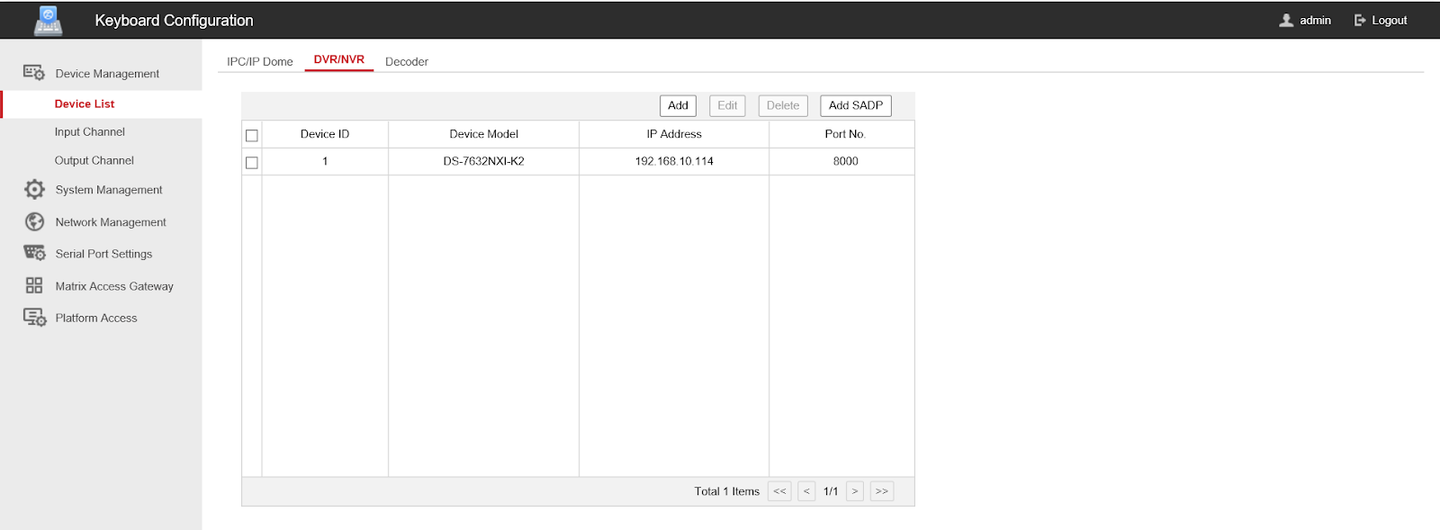This screenshot has width=1440, height=530.
Task: Toggle the select-all checkbox in table header
Action: click(252, 135)
